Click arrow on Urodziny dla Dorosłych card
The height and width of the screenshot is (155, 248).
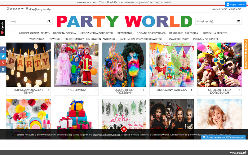coord(239,90)
